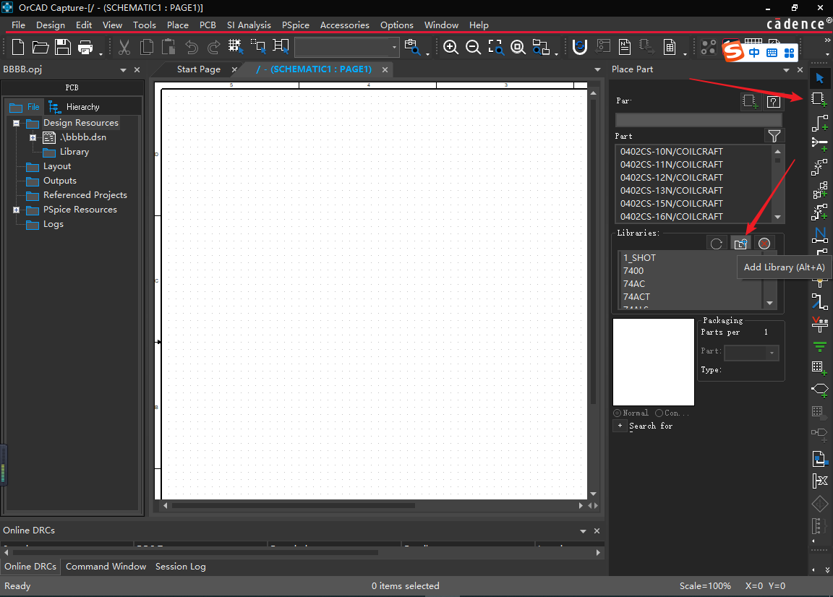
Task: Open the File menu
Action: click(x=18, y=25)
